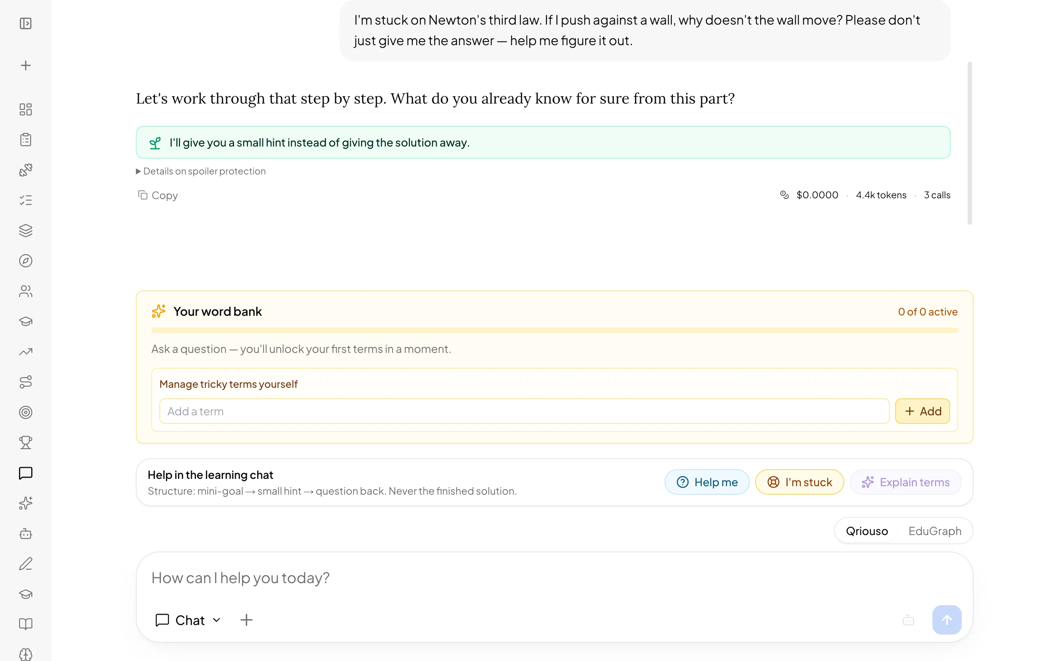
Task: Click the chat scrollbar
Action: (x=969, y=143)
